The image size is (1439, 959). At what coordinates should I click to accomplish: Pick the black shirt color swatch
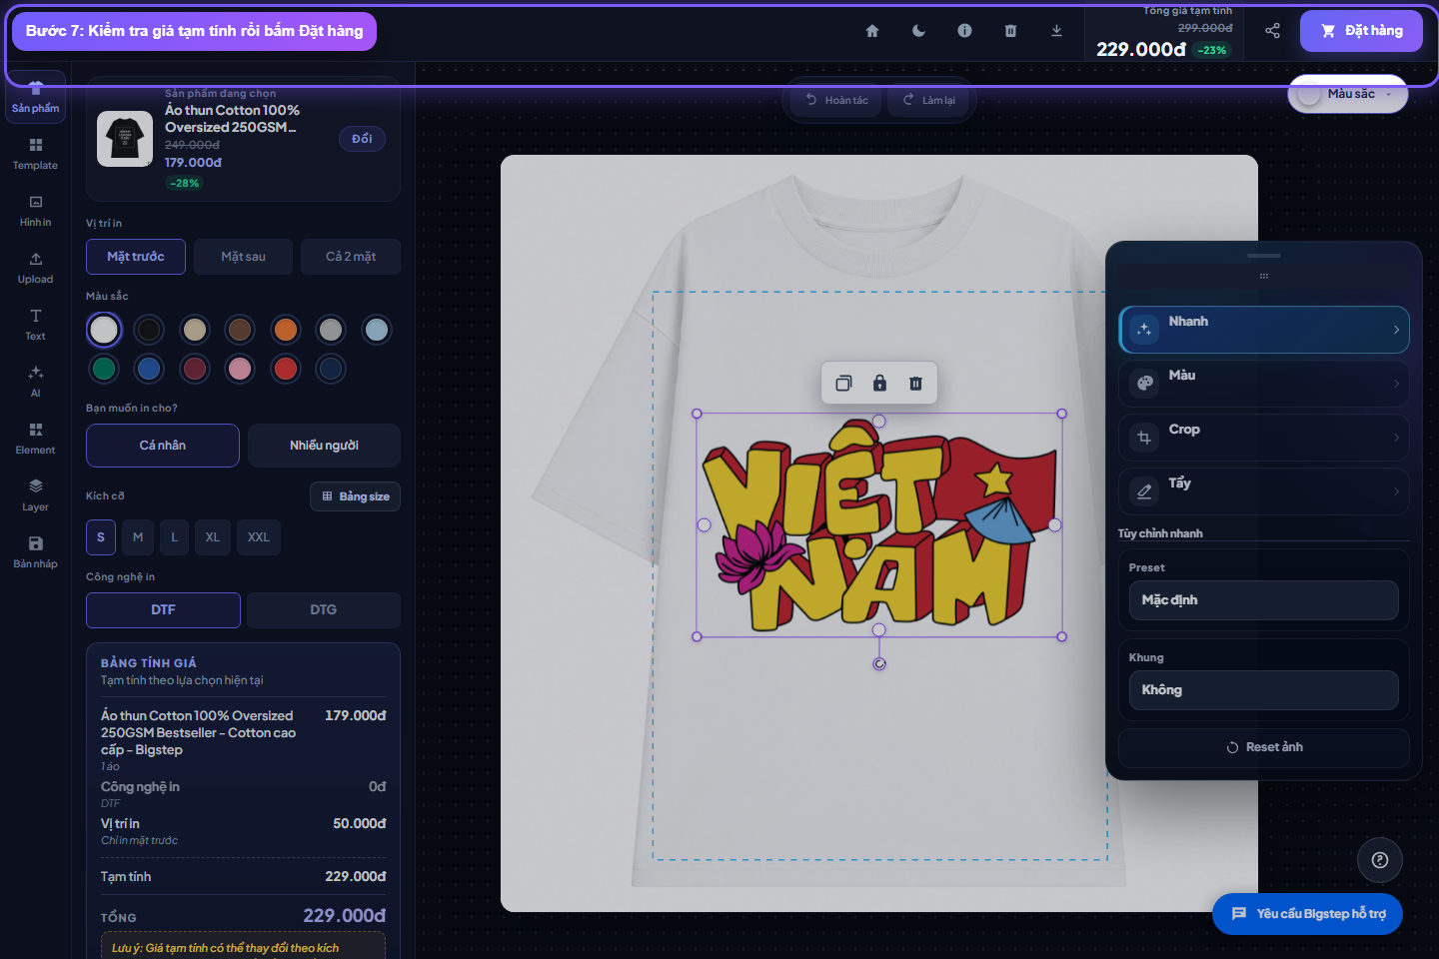(x=149, y=330)
